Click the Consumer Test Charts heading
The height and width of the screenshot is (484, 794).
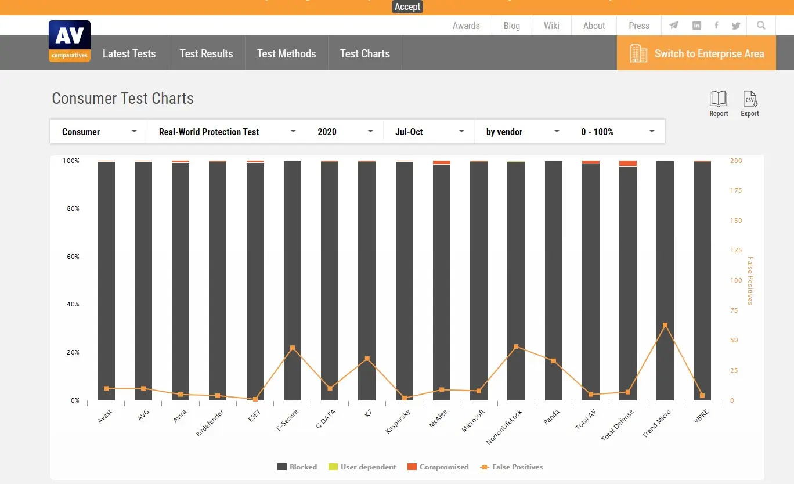pyautogui.click(x=123, y=98)
